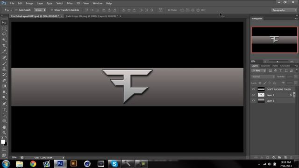This screenshot has width=299, height=168.
Task: Open the Group auto-select dropdown
Action: (x=40, y=10)
